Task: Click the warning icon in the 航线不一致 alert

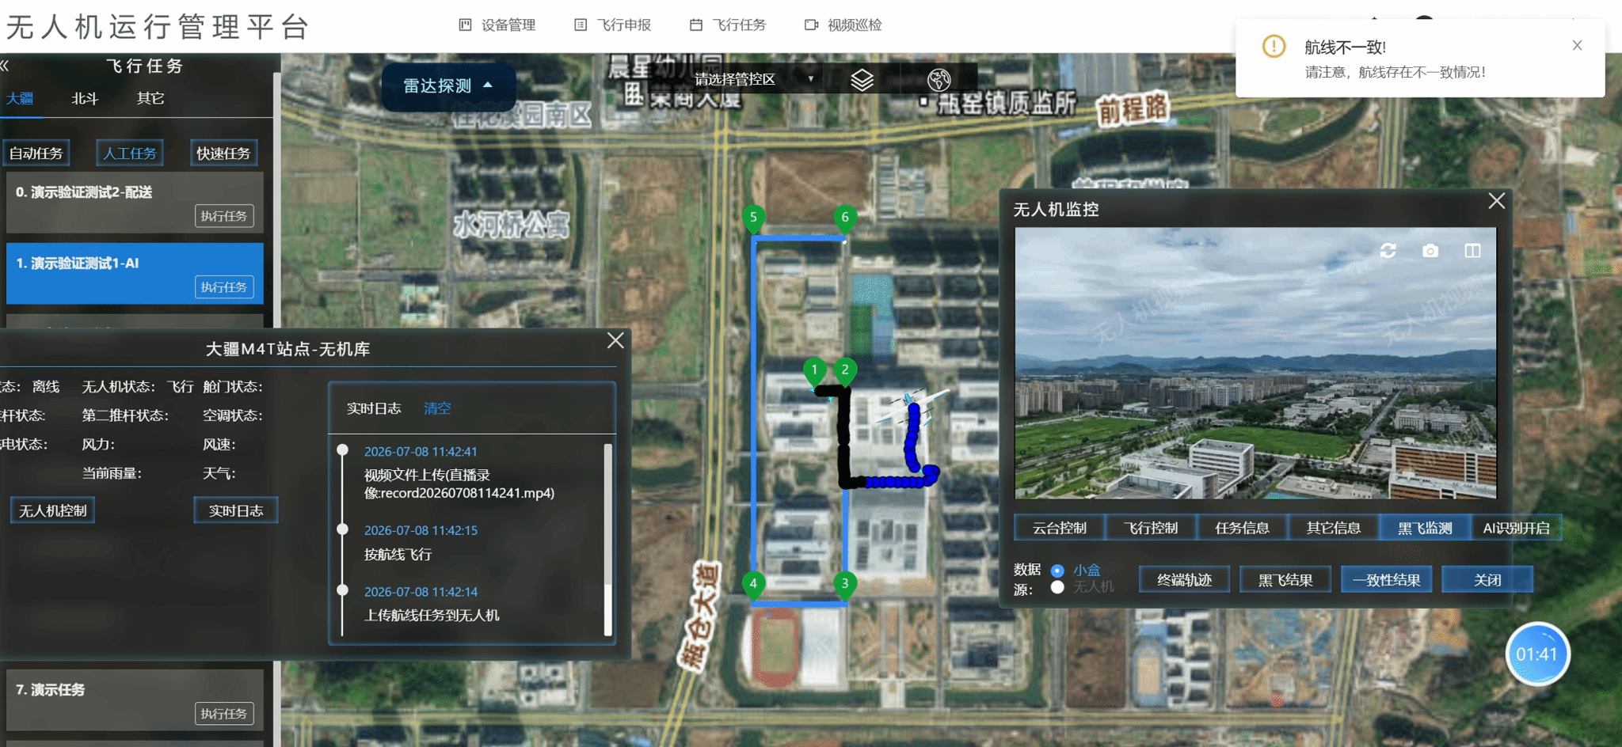Action: tap(1274, 47)
